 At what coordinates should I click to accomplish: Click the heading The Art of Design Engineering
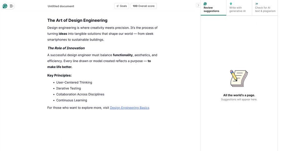77,20
